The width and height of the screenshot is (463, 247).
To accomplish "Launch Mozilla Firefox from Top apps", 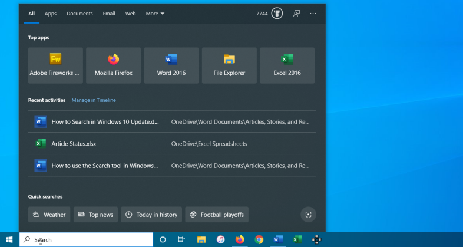I will (113, 65).
